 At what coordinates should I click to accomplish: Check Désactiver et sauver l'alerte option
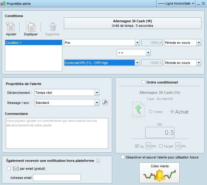[x=123, y=157]
